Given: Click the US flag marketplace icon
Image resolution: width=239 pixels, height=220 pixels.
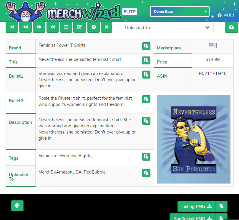Looking at the screenshot, I should 213,45.
